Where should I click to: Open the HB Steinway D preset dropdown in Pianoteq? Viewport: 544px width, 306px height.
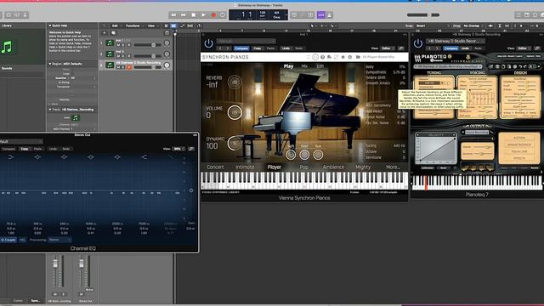(456, 41)
